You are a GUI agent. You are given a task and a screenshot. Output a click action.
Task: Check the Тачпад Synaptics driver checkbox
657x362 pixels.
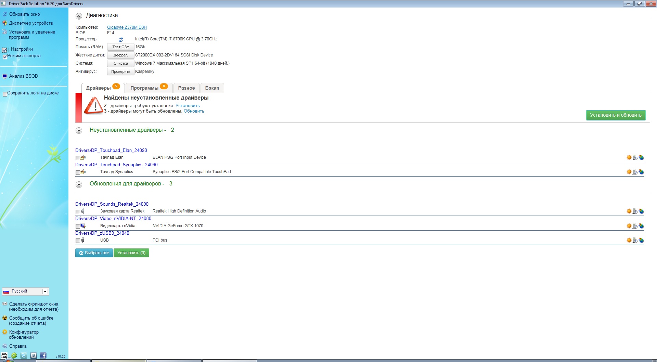[78, 172]
